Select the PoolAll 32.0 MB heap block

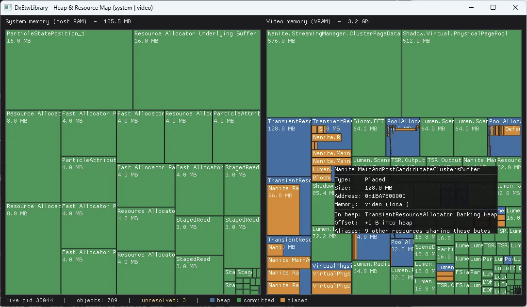(402, 253)
